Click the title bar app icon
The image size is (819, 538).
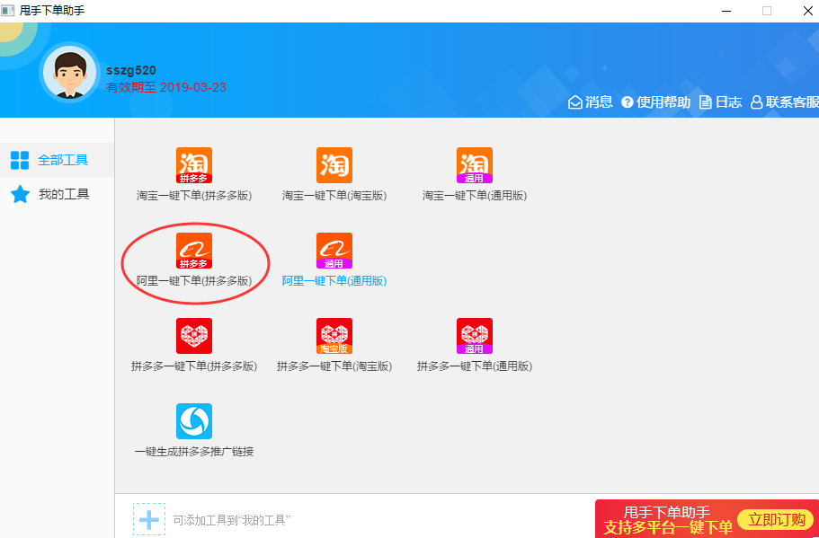coord(8,11)
